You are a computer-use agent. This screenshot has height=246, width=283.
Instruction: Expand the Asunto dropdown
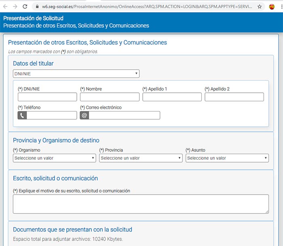coord(227,158)
